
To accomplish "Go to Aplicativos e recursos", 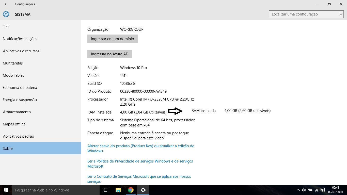I will click(41, 51).
